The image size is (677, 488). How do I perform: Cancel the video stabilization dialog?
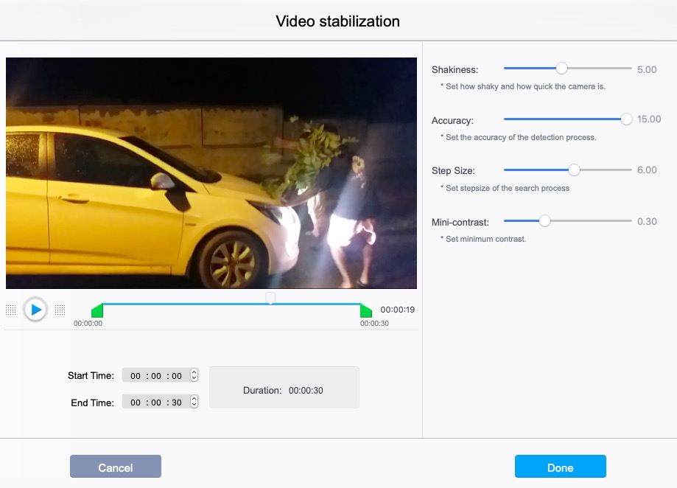(115, 467)
